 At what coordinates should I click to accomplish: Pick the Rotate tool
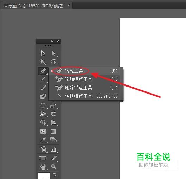pos(43,106)
